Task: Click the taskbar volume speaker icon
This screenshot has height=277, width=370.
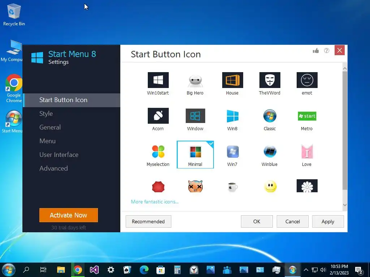Action: point(323,270)
